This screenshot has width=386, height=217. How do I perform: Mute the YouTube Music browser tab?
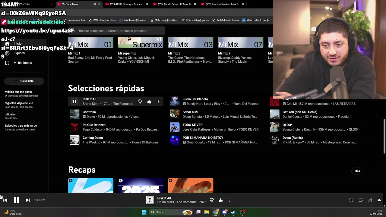tap(94, 4)
